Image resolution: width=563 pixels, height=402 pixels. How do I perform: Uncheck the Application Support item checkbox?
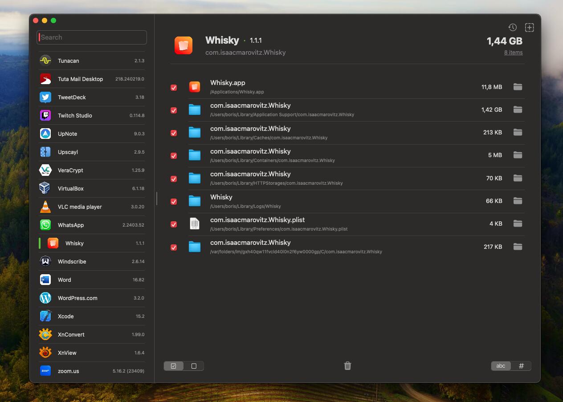tap(174, 110)
